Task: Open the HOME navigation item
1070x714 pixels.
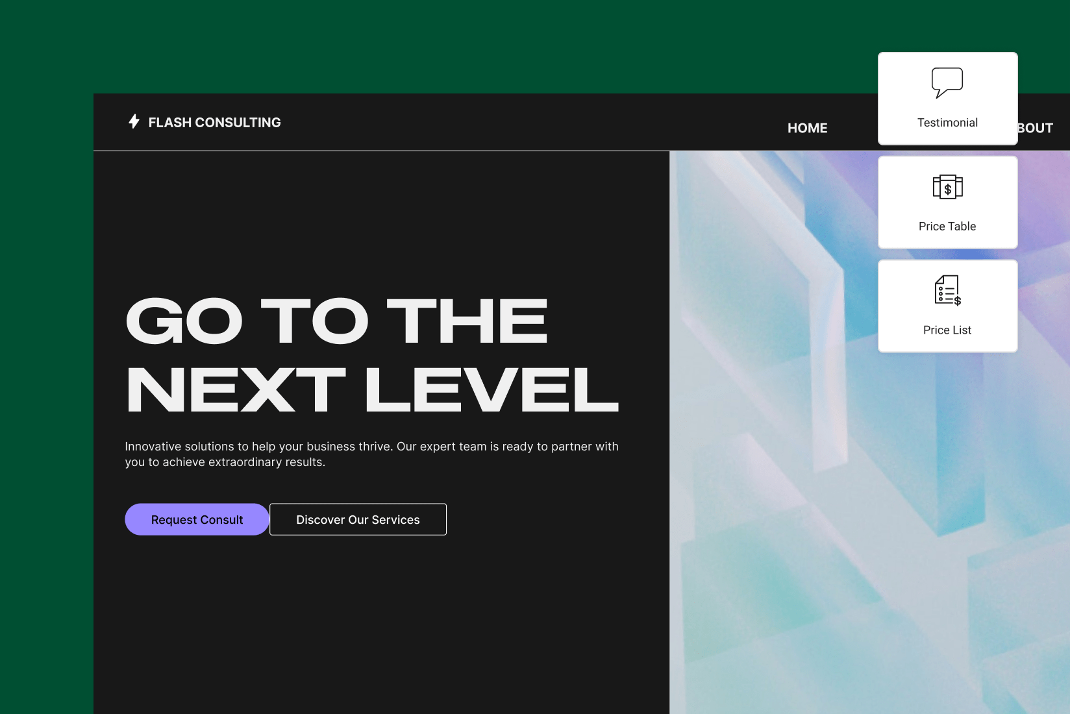Action: (x=807, y=129)
